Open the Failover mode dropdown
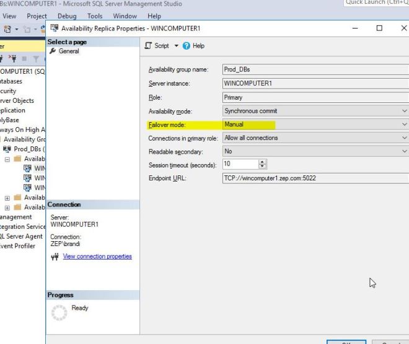The image size is (409, 344). pos(404,125)
